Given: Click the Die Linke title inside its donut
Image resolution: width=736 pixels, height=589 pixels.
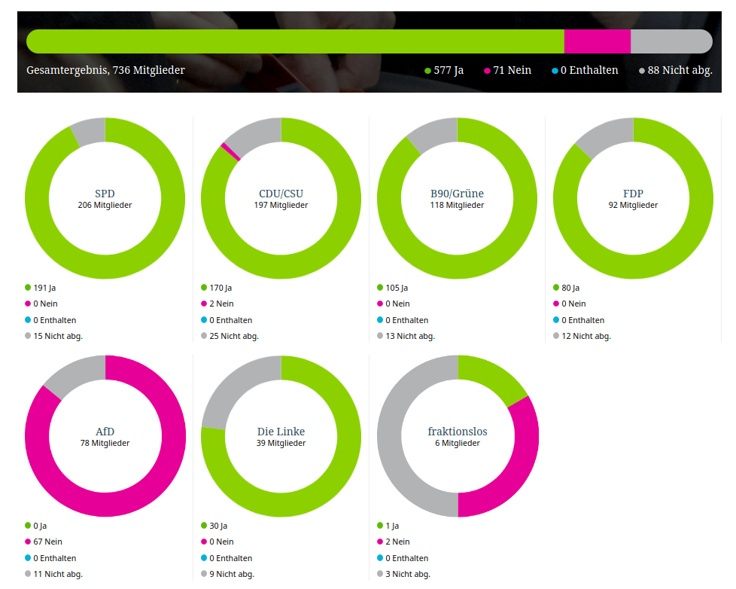Looking at the screenshot, I should (281, 432).
